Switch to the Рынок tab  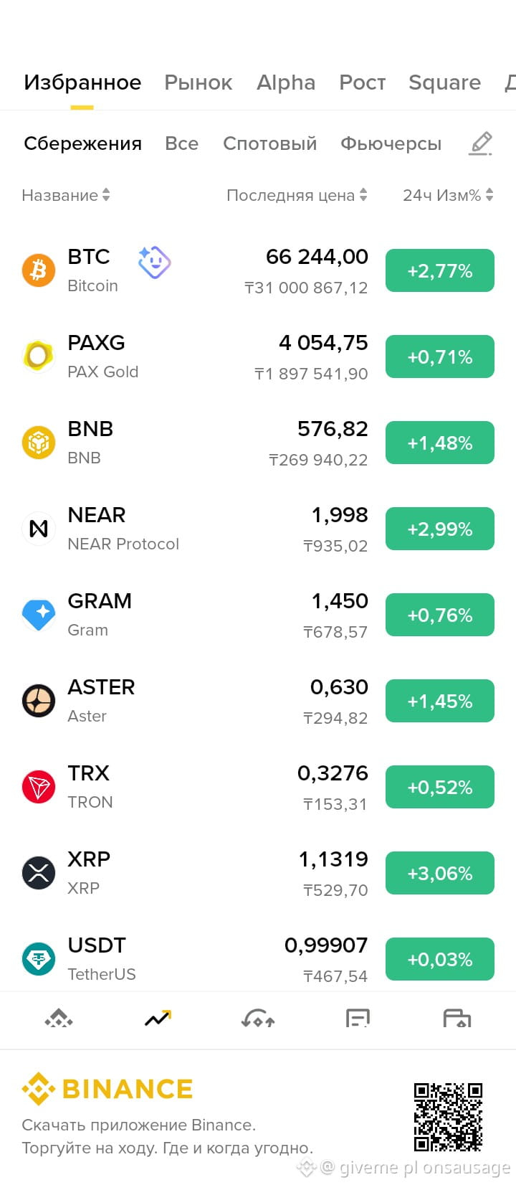(199, 82)
